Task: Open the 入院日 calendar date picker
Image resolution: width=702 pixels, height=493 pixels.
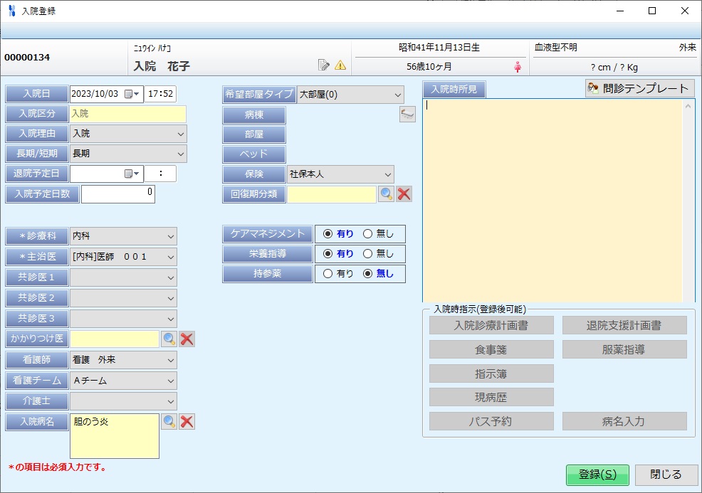Action: click(x=132, y=94)
